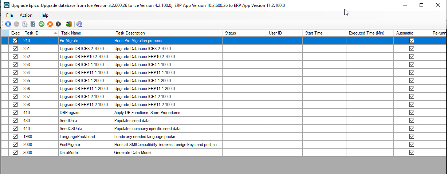Select the UpgradeDB ICE3.2.700.0 task name
Image resolution: width=448 pixels, height=174 pixels.
coord(85,49)
